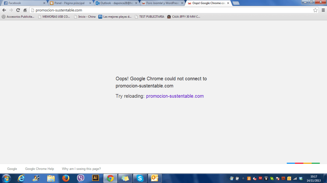Open the CAJA JIFFY 30 MM C... bookmark
The height and width of the screenshot is (183, 327).
(x=184, y=17)
